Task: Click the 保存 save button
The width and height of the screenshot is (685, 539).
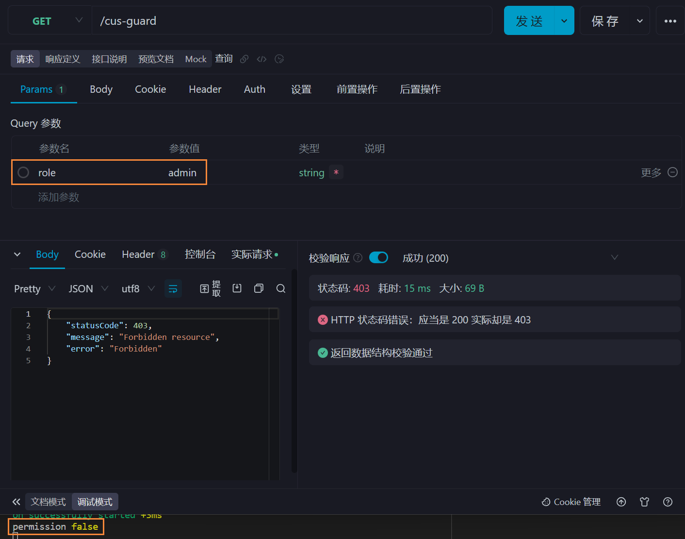Action: (605, 21)
